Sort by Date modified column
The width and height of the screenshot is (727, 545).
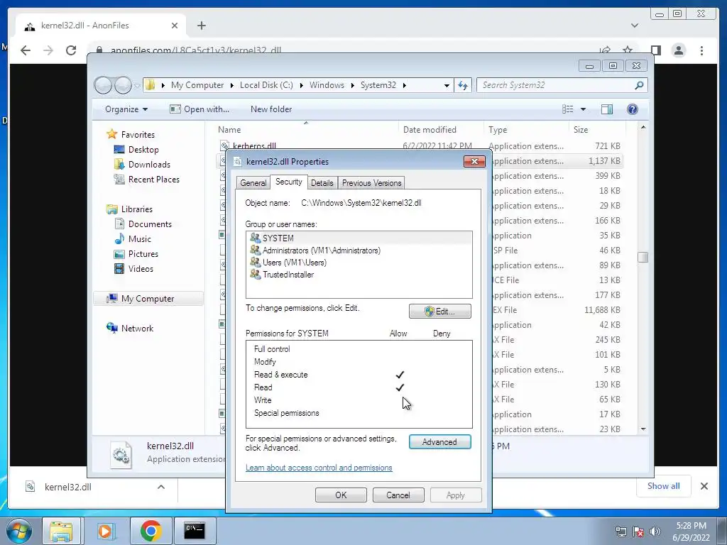coord(430,130)
